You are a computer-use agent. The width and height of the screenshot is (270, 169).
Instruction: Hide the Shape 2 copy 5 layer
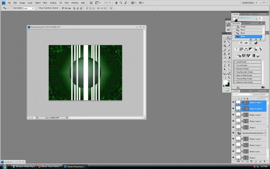point(233,115)
